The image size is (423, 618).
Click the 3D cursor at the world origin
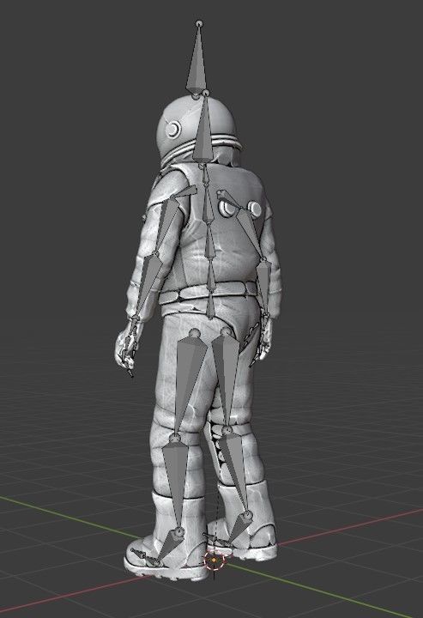point(214,560)
